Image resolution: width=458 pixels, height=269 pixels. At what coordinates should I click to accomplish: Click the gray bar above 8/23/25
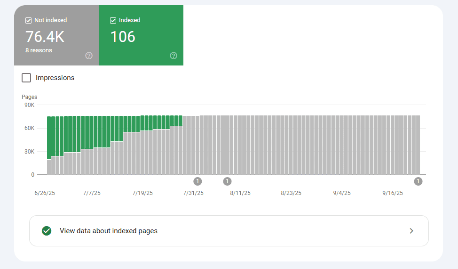point(291,145)
